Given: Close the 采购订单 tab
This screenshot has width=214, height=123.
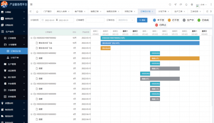Looking at the screenshot, I should pos(135,12).
